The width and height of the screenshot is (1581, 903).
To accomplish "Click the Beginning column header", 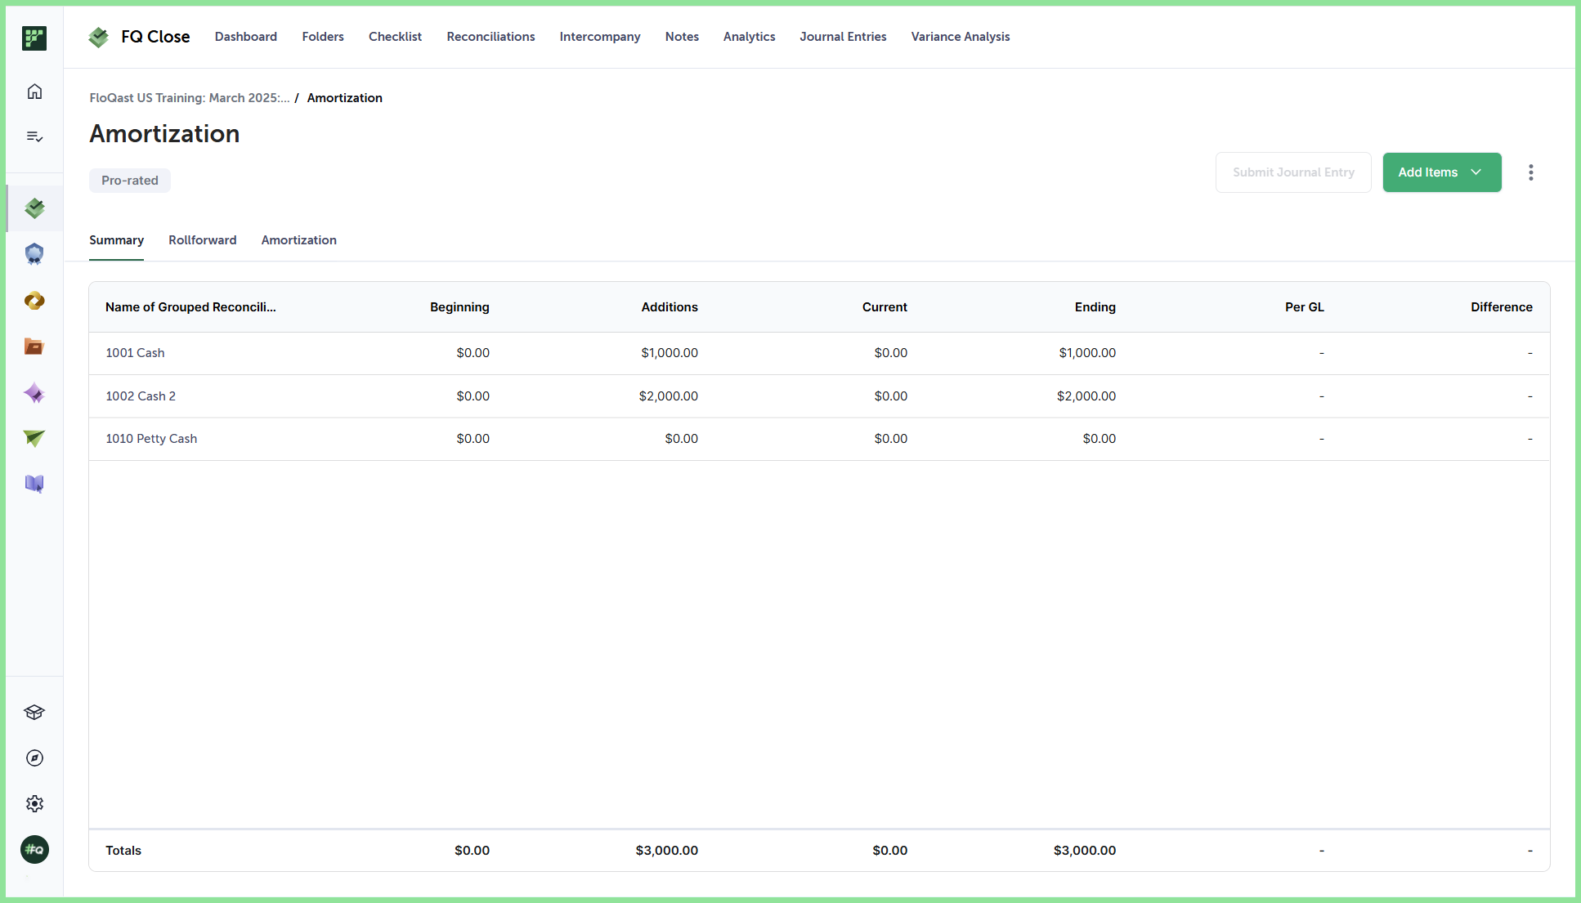I will tap(459, 307).
